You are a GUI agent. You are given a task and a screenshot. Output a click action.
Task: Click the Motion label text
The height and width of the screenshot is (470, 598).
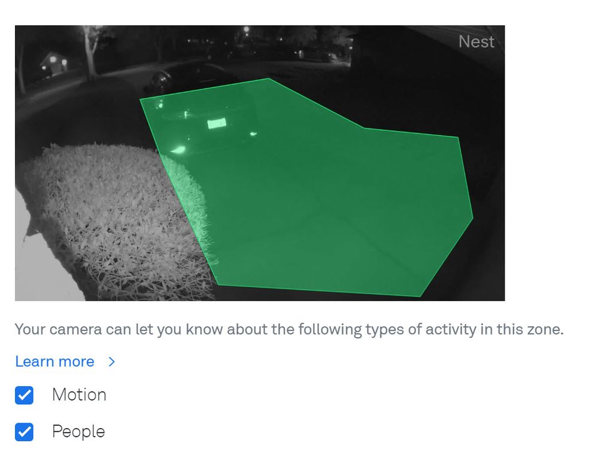[80, 395]
